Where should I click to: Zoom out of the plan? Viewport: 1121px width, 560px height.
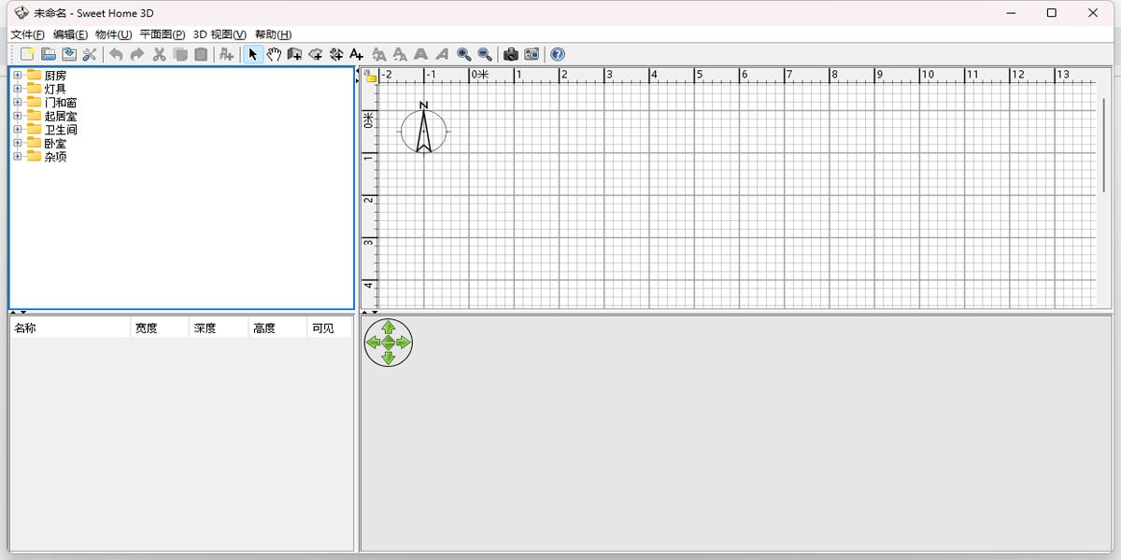coord(485,54)
